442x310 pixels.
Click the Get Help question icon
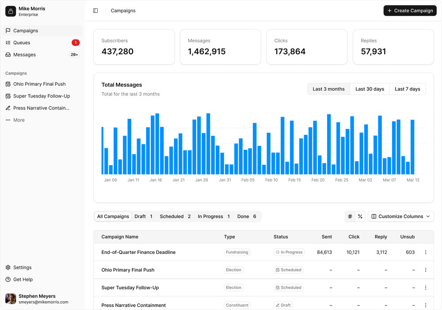click(8, 280)
